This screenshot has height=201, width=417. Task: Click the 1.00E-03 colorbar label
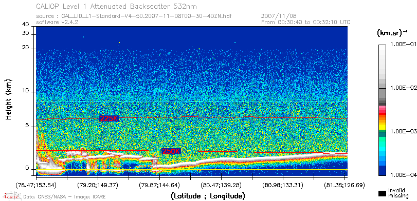point(403,132)
